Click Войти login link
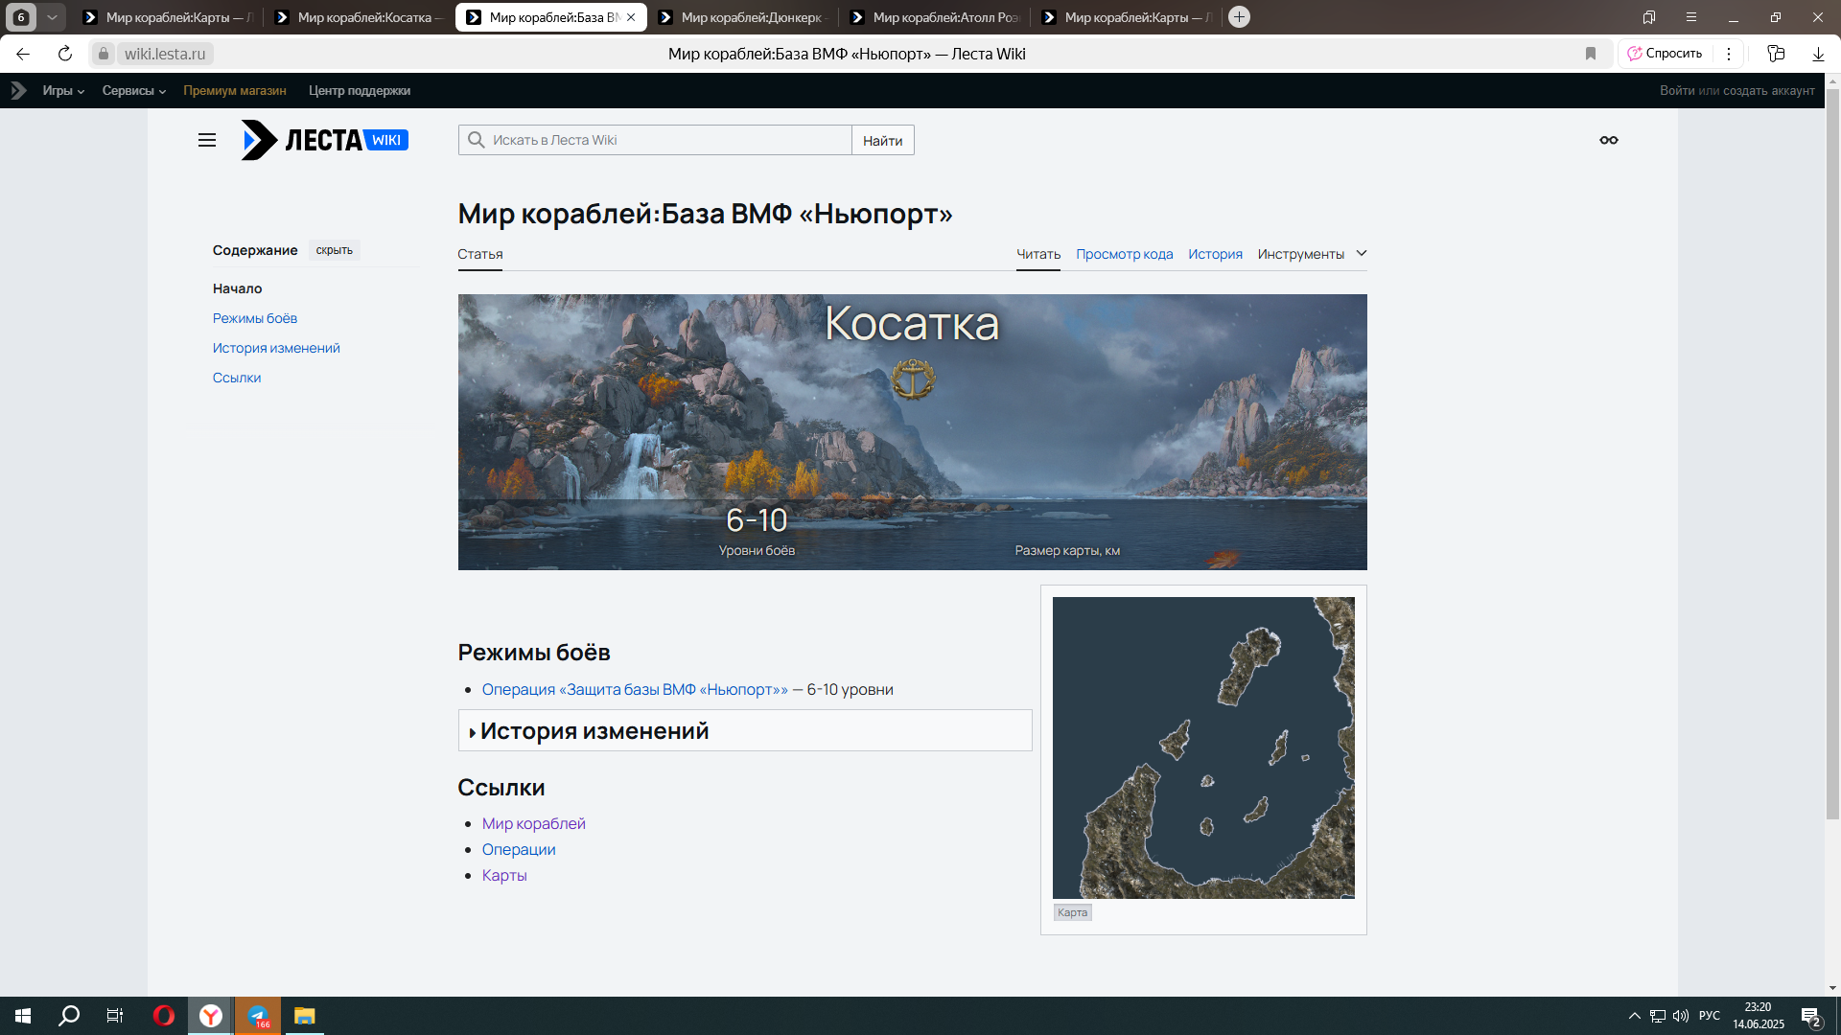Viewport: 1841px width, 1035px height. [x=1677, y=91]
